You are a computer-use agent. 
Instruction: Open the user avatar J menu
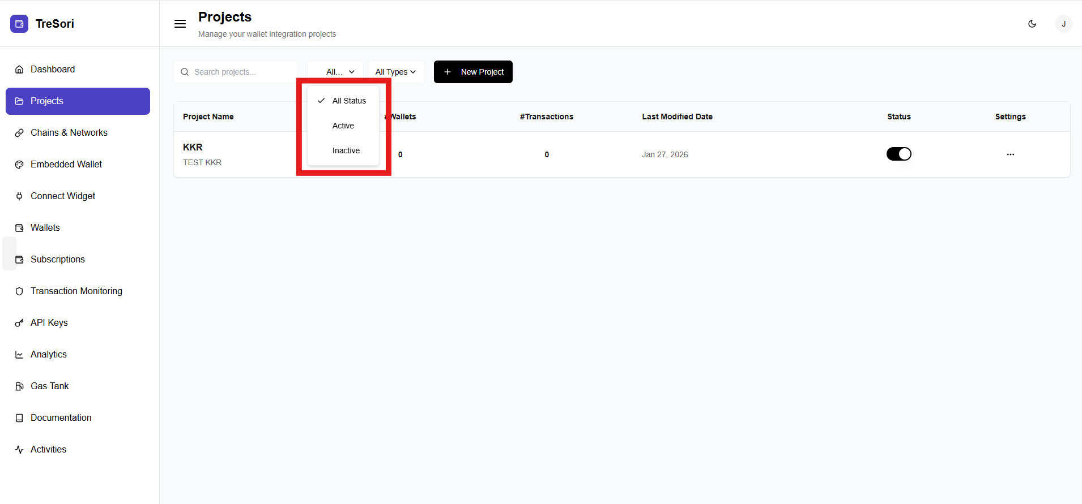tap(1063, 24)
